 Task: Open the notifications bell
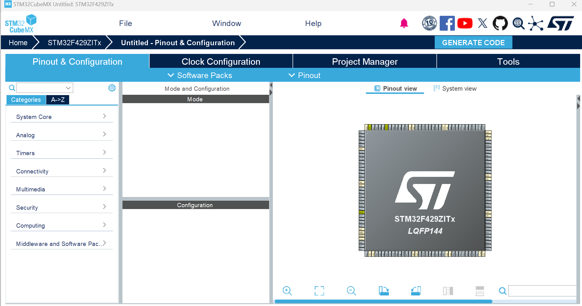[x=403, y=23]
